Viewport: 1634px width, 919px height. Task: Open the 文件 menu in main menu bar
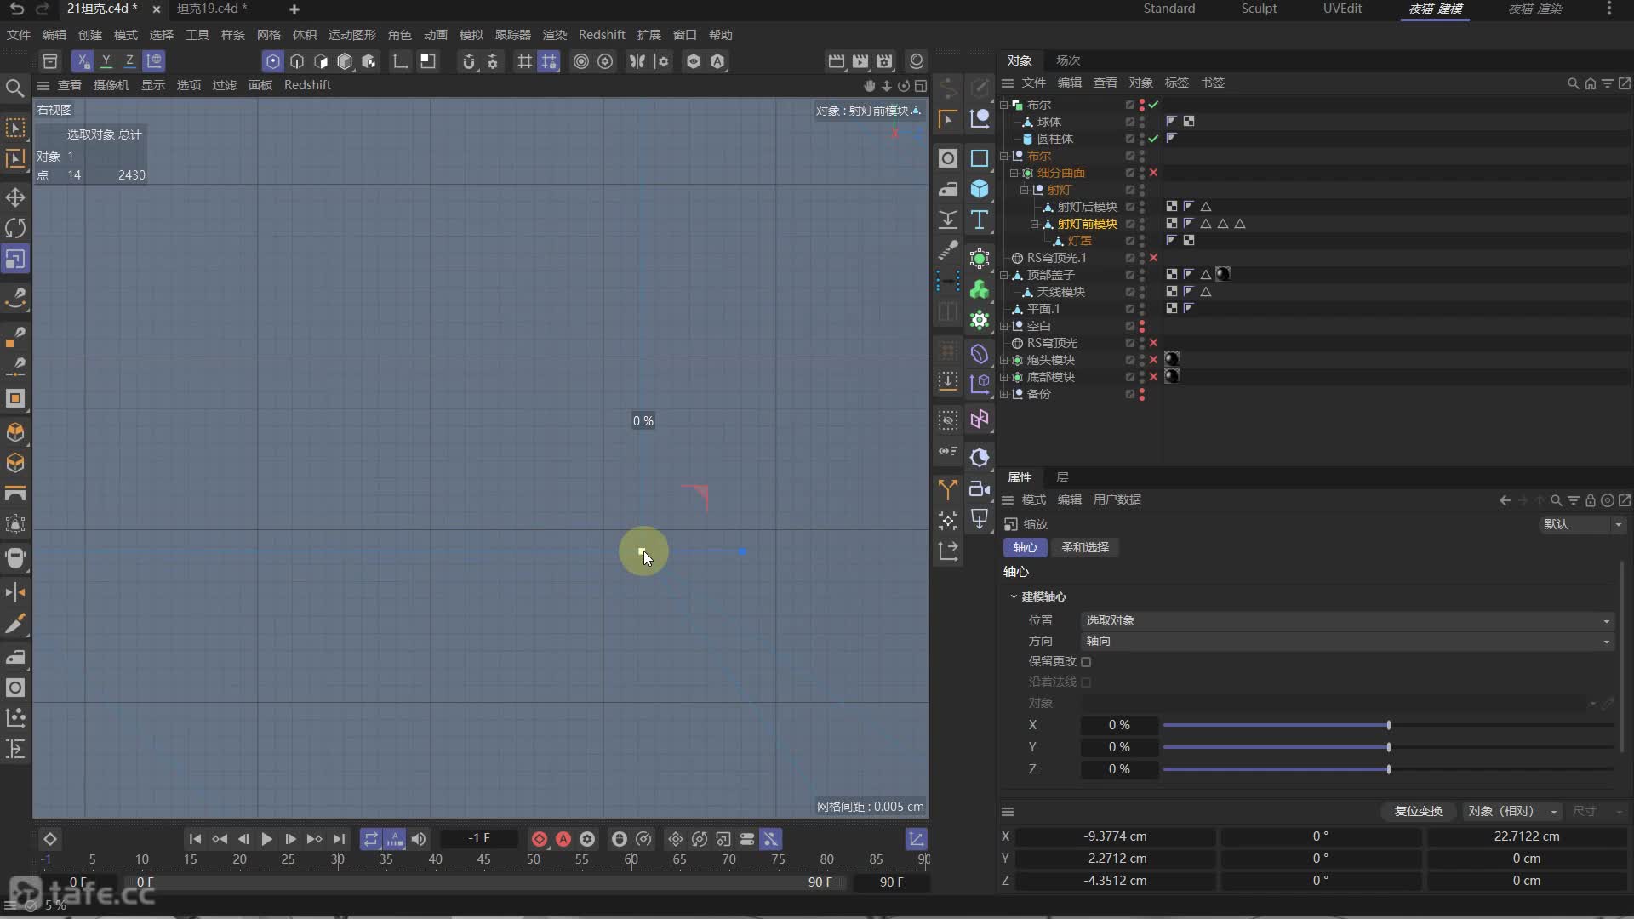point(19,35)
